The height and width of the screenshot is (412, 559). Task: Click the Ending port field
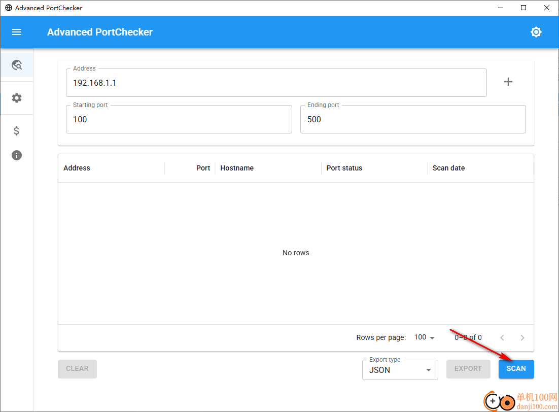[x=413, y=119]
